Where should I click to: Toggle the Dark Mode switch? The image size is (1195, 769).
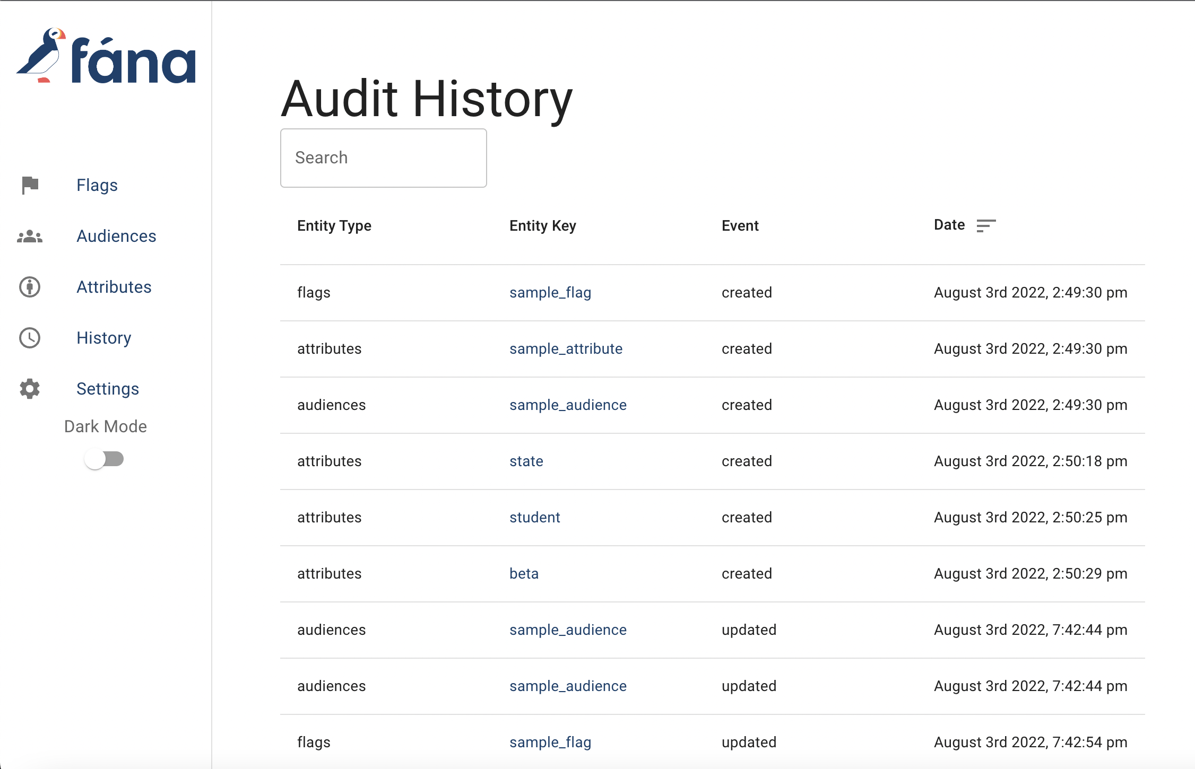point(105,459)
